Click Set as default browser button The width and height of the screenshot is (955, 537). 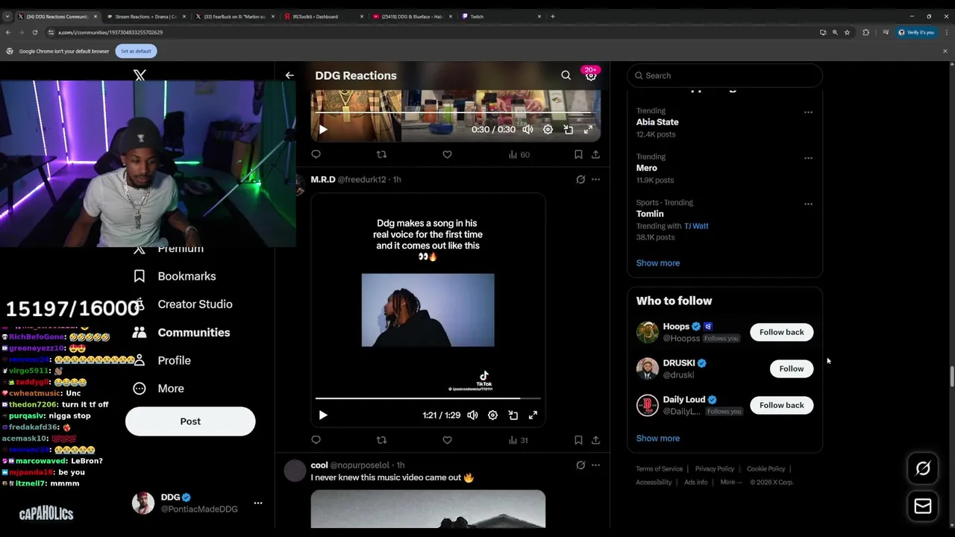[136, 51]
